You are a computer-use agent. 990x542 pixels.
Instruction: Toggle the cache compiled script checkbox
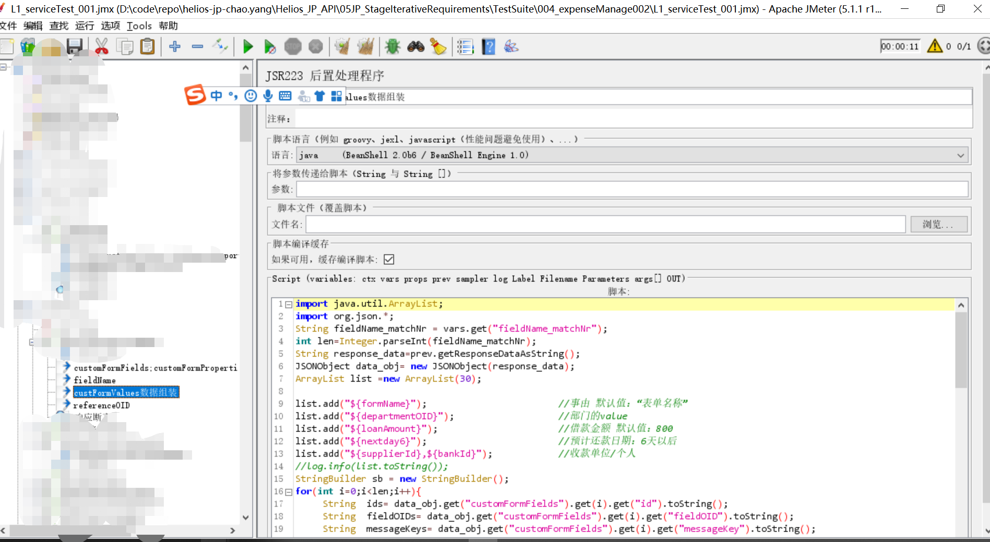click(x=389, y=260)
